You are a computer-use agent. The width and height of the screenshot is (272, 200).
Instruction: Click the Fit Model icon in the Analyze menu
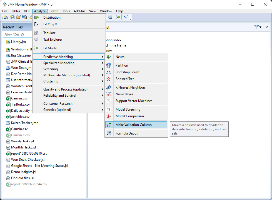(36, 48)
